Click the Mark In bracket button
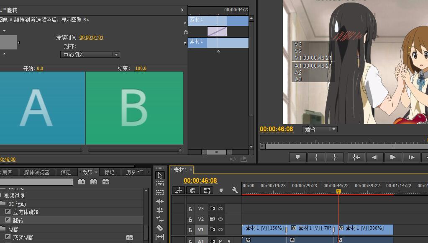The width and height of the screenshot is (428, 243). (x=317, y=157)
